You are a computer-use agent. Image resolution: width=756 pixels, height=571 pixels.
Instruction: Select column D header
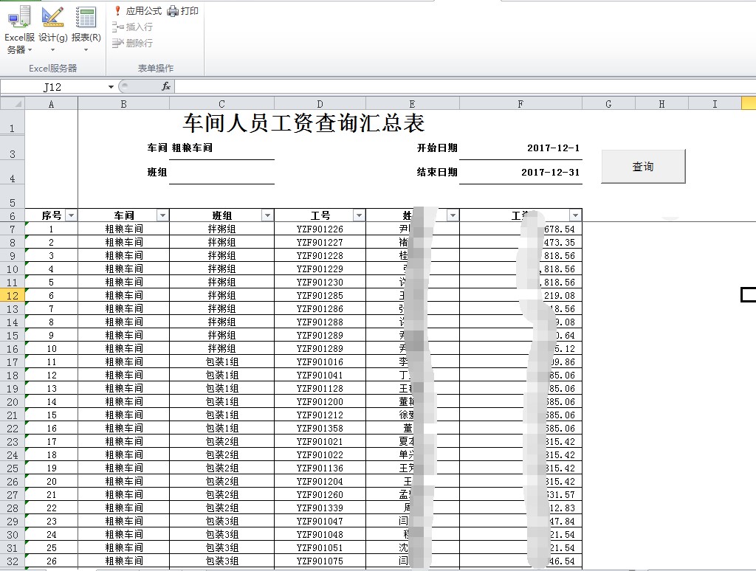click(320, 104)
